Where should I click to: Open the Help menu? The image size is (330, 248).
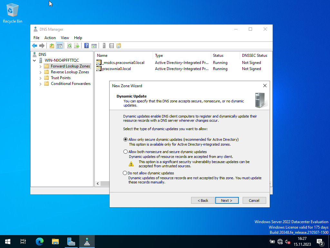(78, 37)
